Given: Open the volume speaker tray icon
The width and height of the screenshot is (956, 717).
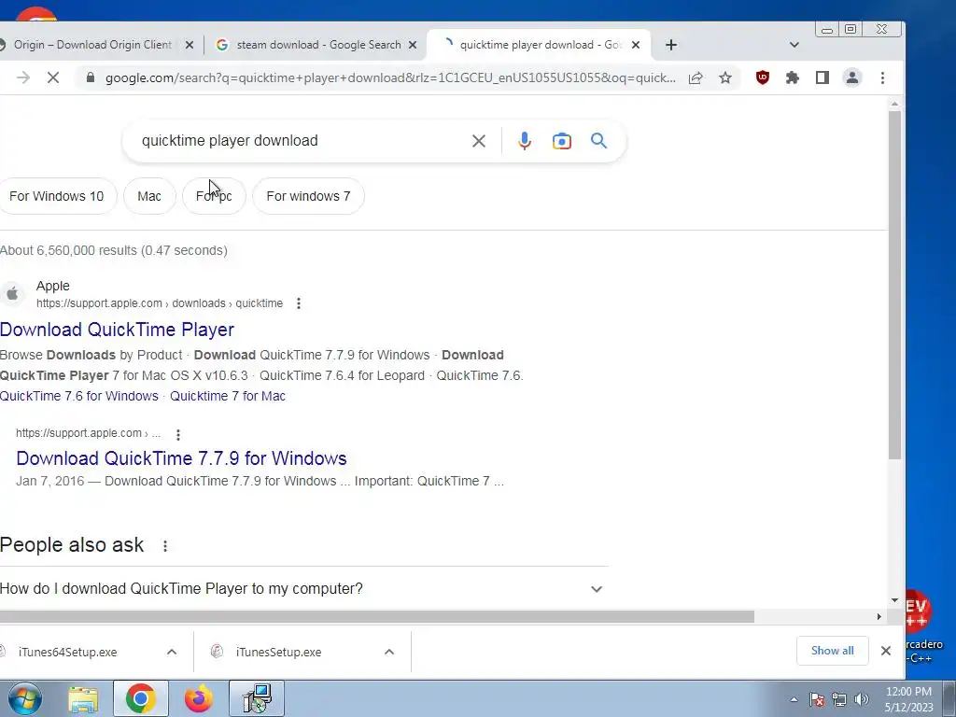Looking at the screenshot, I should 862,699.
